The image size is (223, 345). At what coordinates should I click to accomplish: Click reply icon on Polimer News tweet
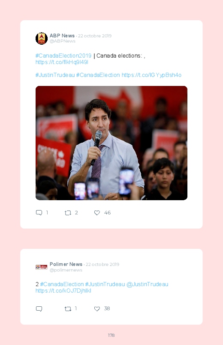point(39,309)
